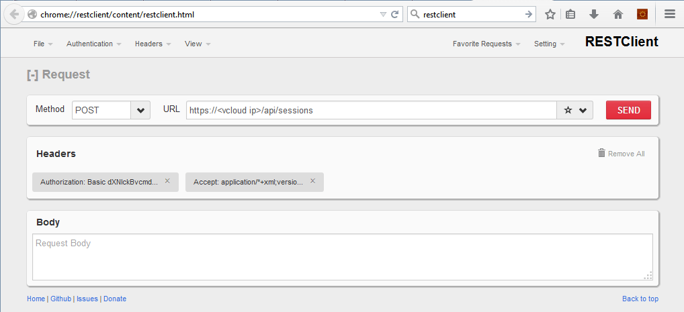Open the browser hamburger menu

pos(670,14)
